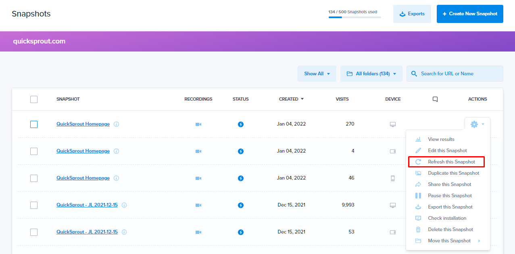Sort by the Created column
The width and height of the screenshot is (515, 254).
(291, 99)
